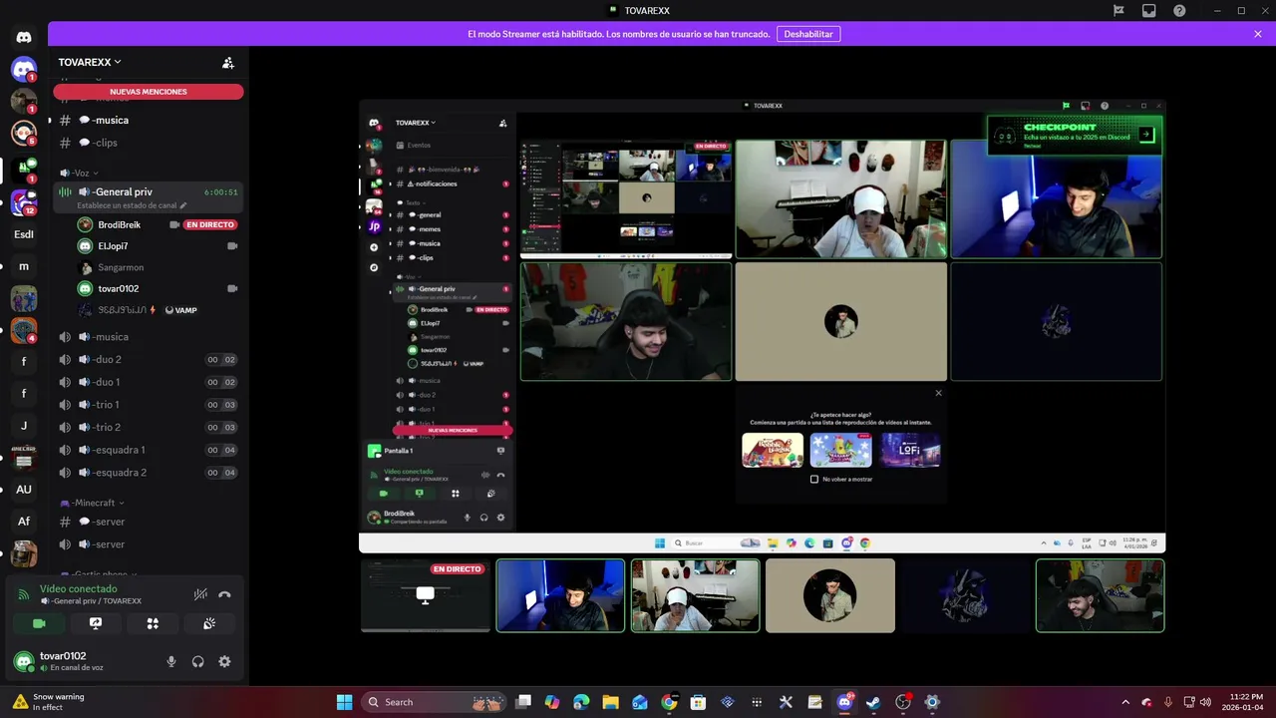Open the TOVAREXX server dropdown menu
Viewport: 1276px width, 718px height.
pos(90,62)
